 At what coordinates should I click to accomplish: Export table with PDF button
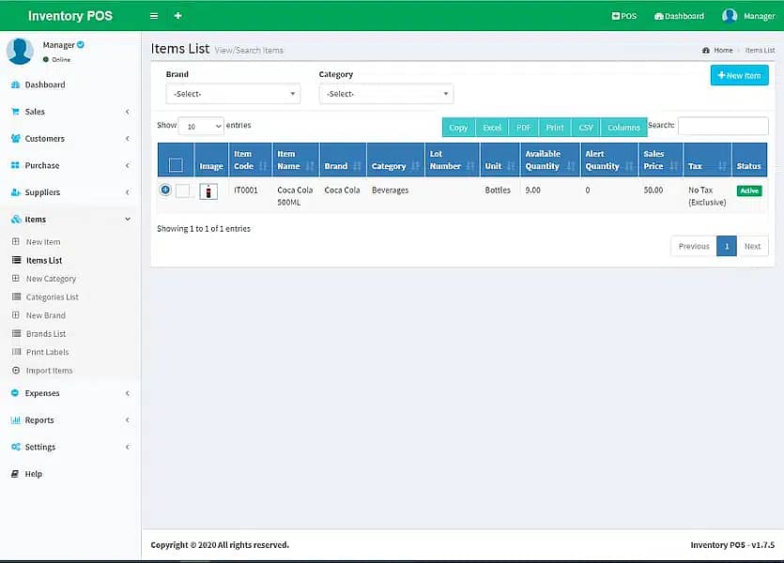(x=524, y=128)
